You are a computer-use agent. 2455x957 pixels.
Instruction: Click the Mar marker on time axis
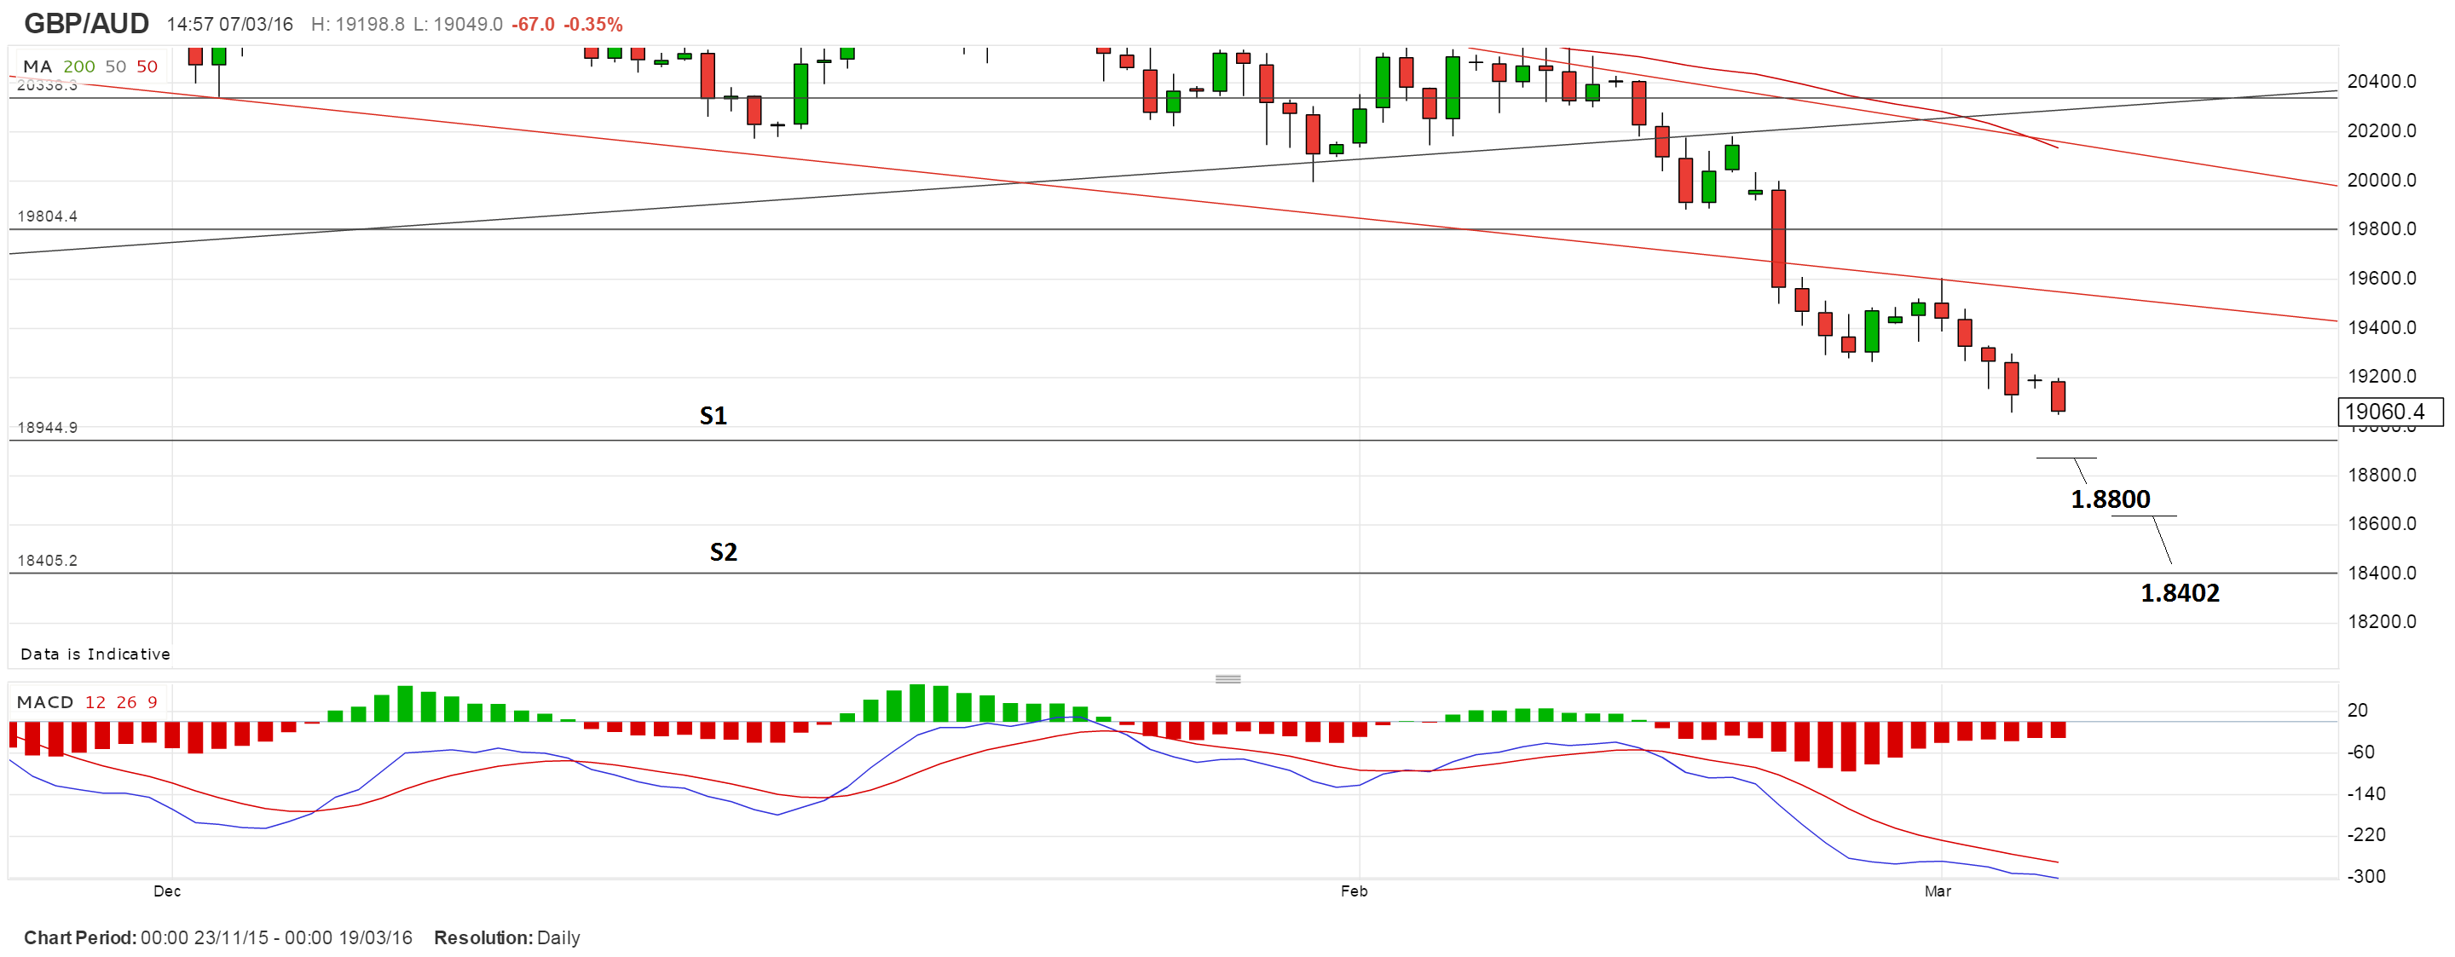pos(1938,891)
